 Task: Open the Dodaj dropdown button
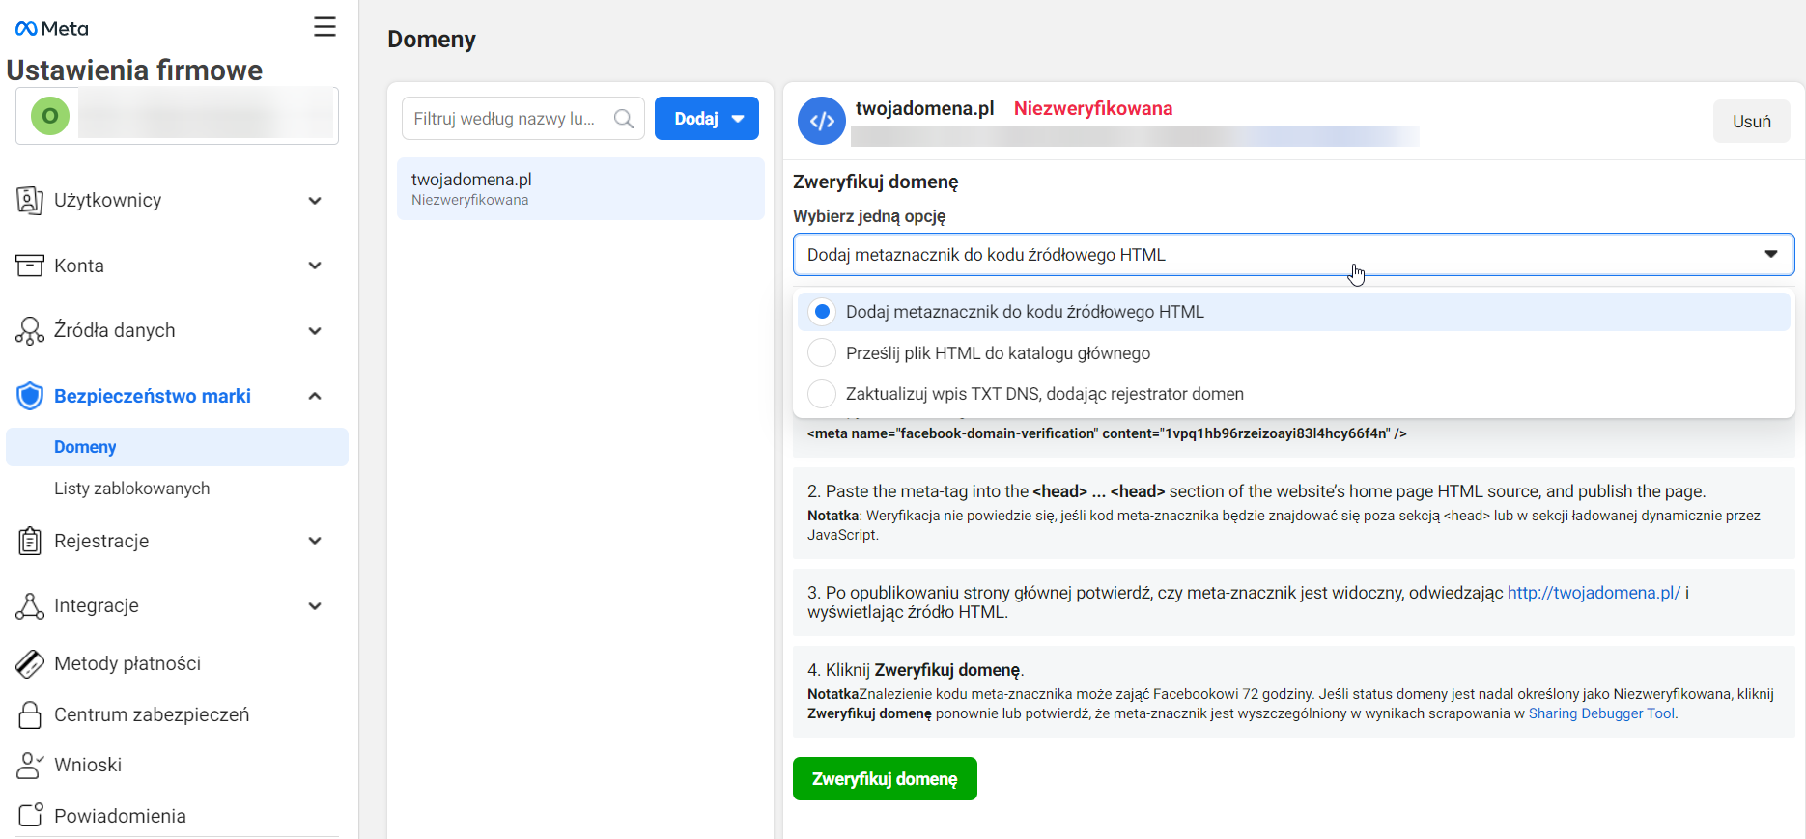(707, 119)
